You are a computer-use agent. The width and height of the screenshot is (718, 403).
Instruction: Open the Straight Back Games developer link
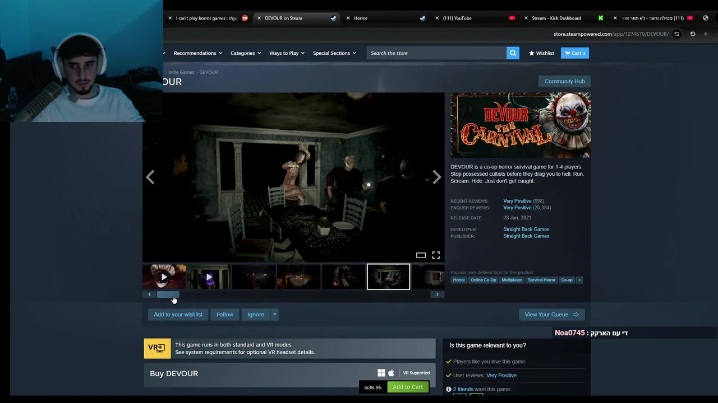[x=526, y=229]
